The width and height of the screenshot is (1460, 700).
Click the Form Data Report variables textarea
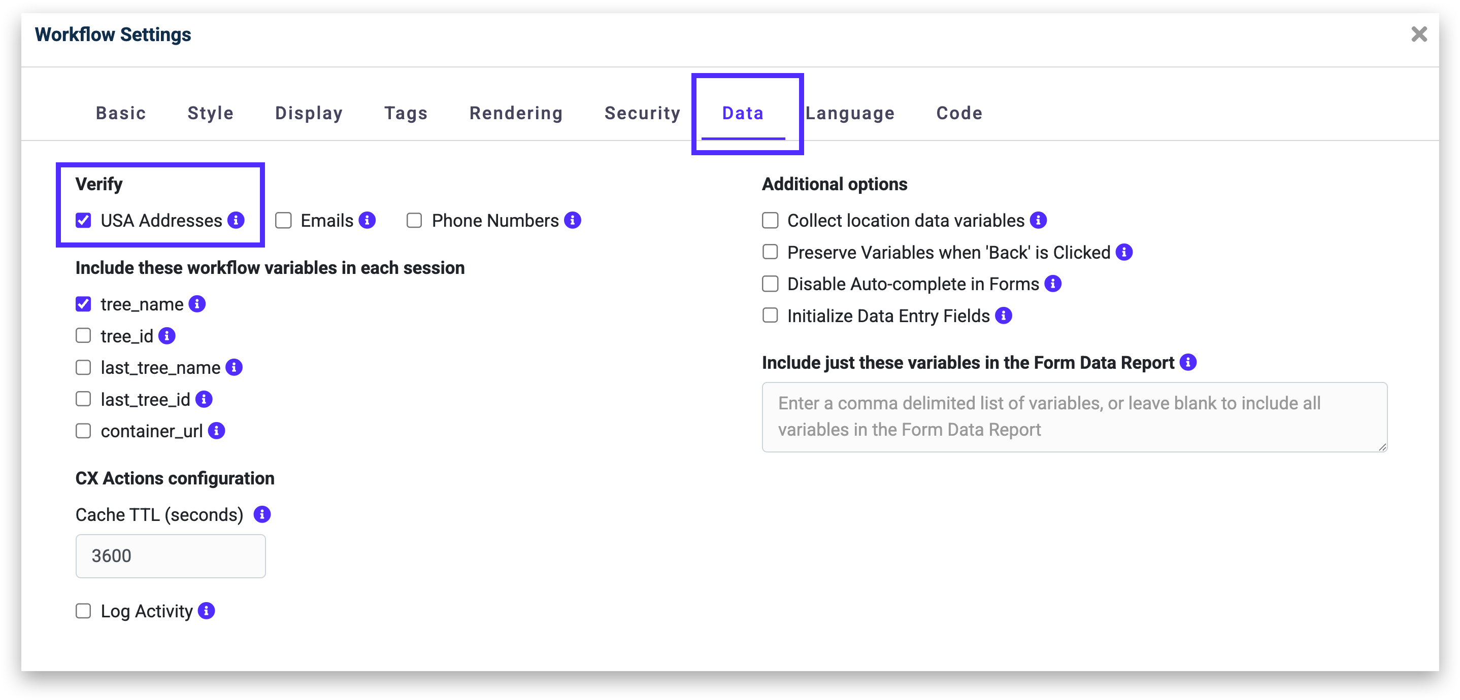point(1074,417)
